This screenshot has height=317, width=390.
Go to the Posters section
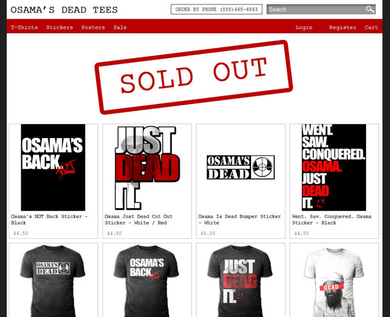93,27
